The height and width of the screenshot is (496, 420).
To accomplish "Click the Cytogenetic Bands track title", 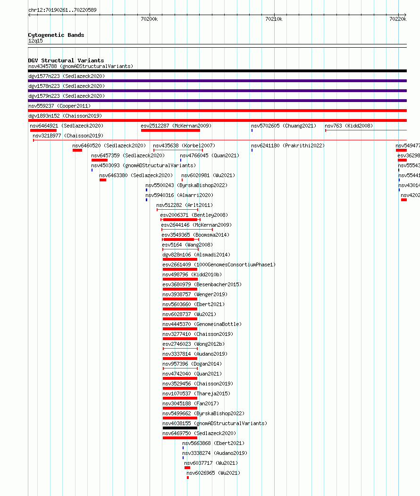I will tap(56, 35).
